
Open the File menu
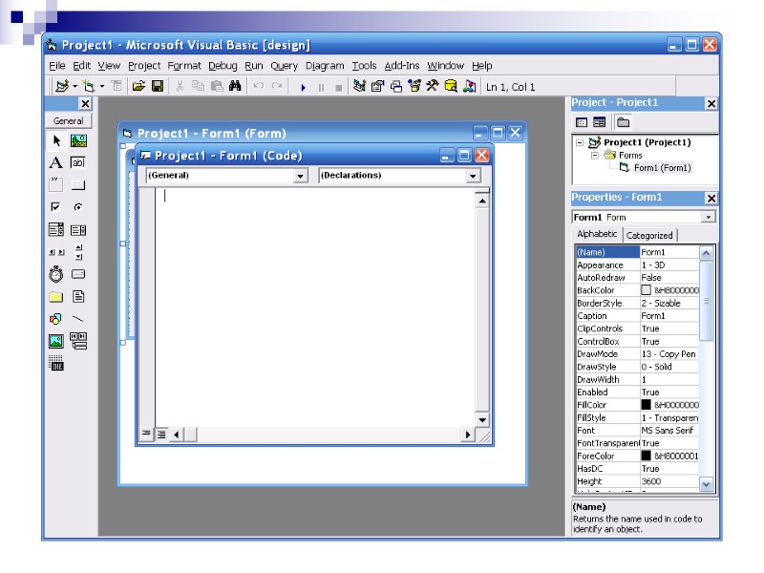(x=57, y=65)
